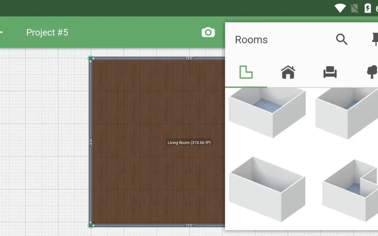Click the left wall 16'5" dimension

pos(90,142)
